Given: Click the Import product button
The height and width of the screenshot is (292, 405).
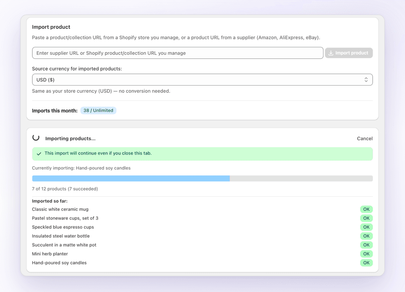Looking at the screenshot, I should click(349, 53).
